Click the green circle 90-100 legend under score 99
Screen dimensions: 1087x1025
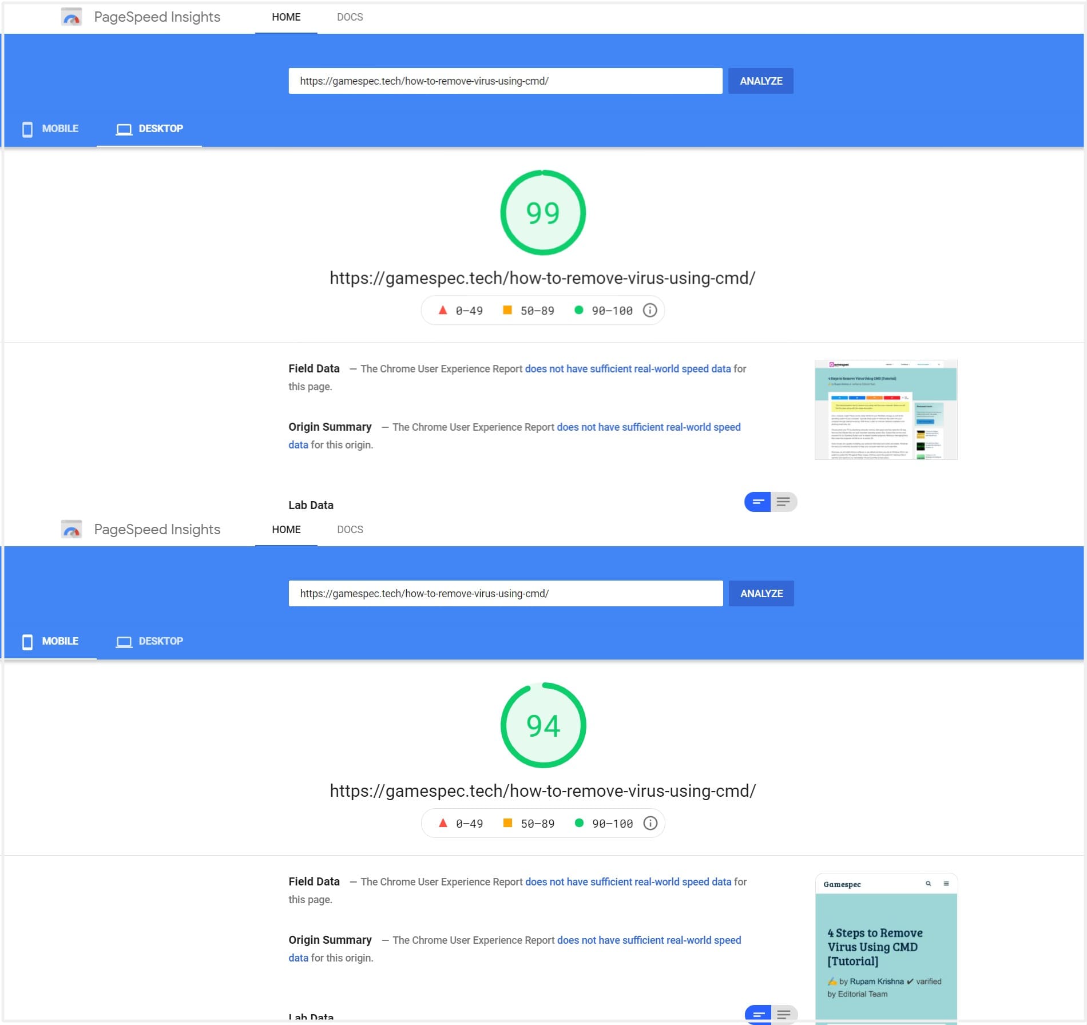604,311
